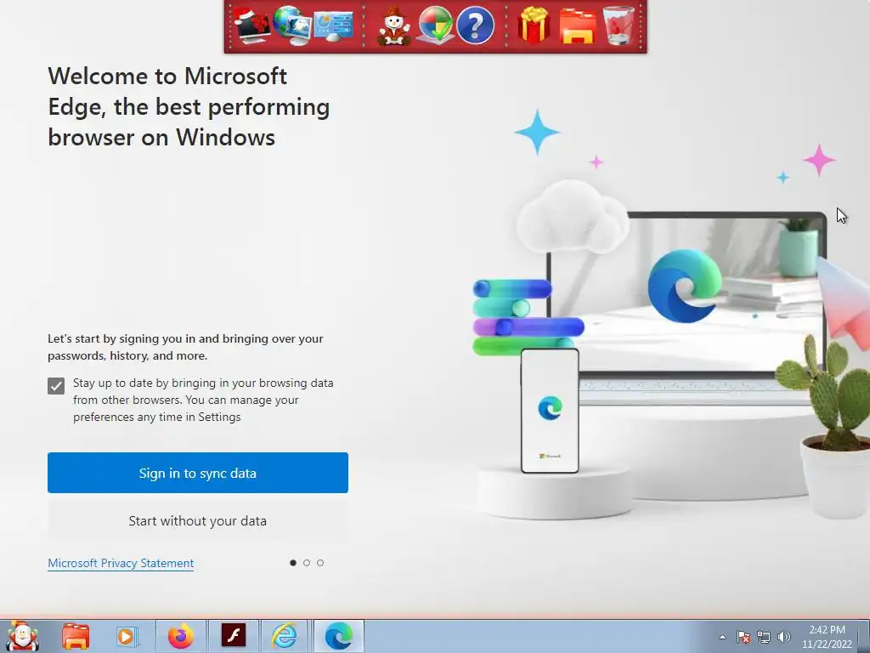Launch the media player taskbar icon

pyautogui.click(x=127, y=636)
